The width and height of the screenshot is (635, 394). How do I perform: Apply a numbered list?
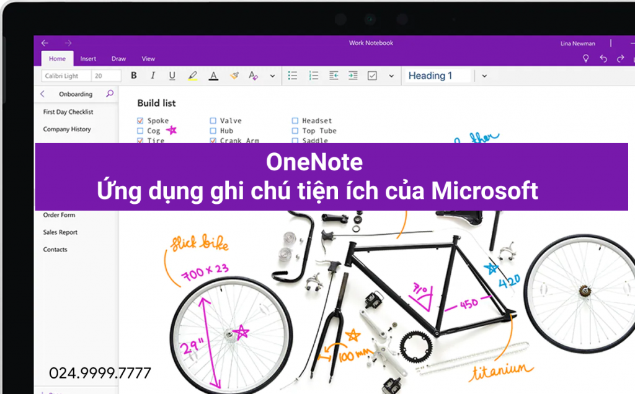point(313,75)
